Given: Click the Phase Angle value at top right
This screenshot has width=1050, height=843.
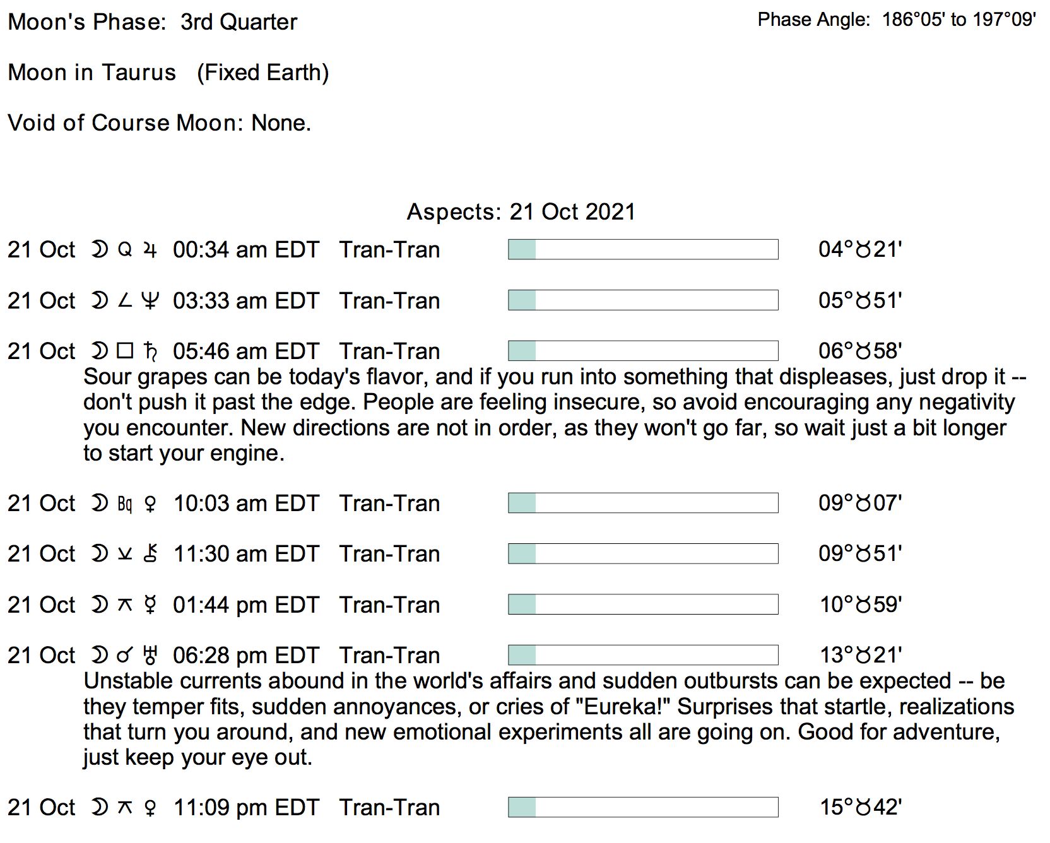Looking at the screenshot, I should point(959,20).
